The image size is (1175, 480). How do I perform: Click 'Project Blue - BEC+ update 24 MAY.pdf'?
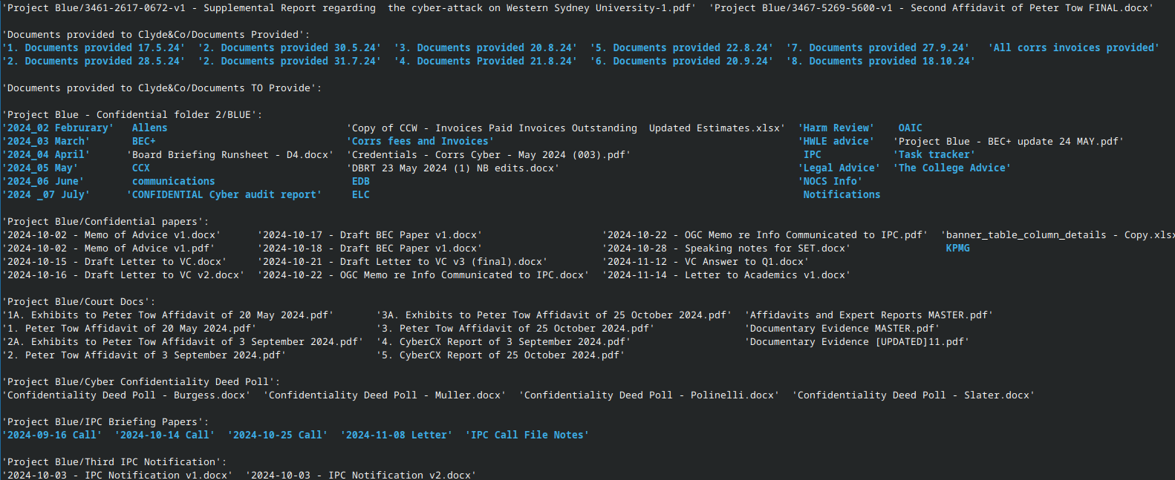pos(1009,141)
